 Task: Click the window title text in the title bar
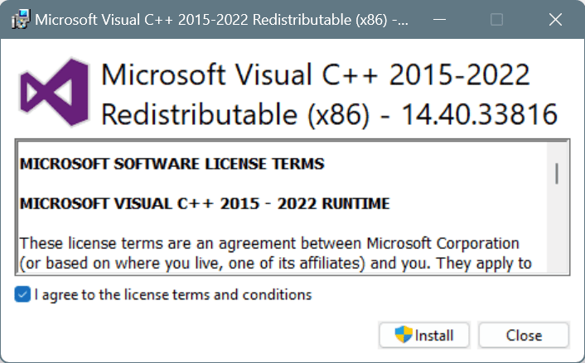pos(221,19)
